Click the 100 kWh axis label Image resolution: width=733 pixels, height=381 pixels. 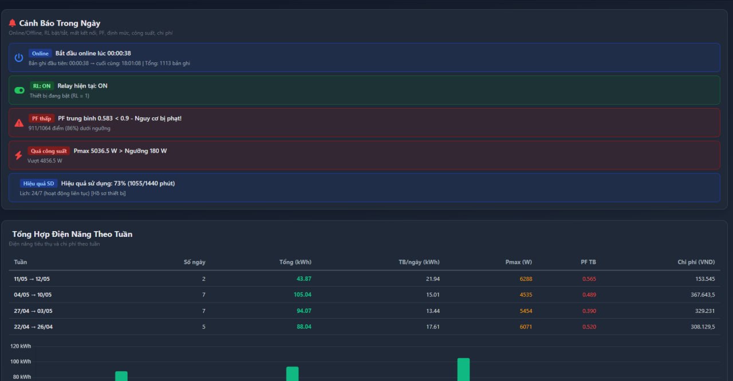coord(21,362)
